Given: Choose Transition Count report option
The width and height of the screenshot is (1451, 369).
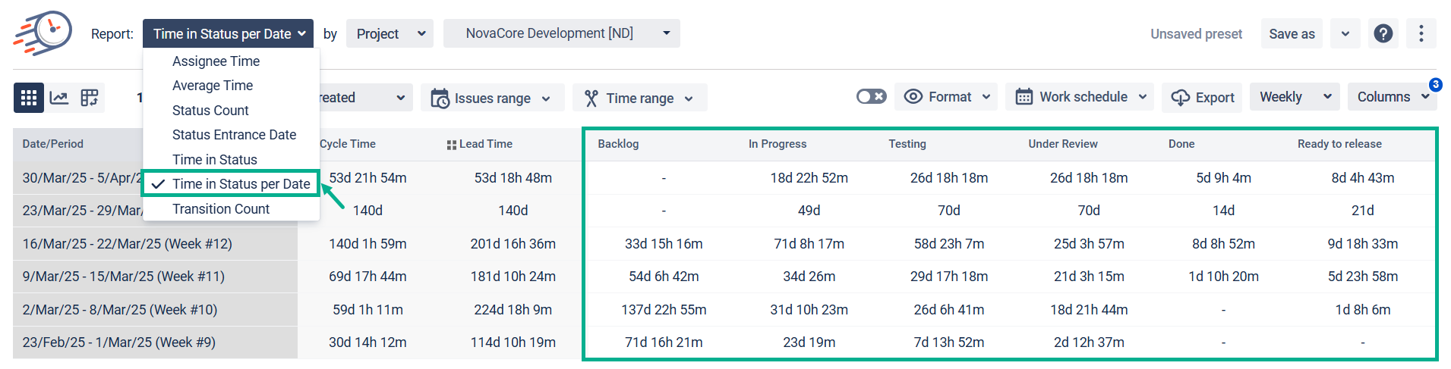Looking at the screenshot, I should click(x=220, y=209).
